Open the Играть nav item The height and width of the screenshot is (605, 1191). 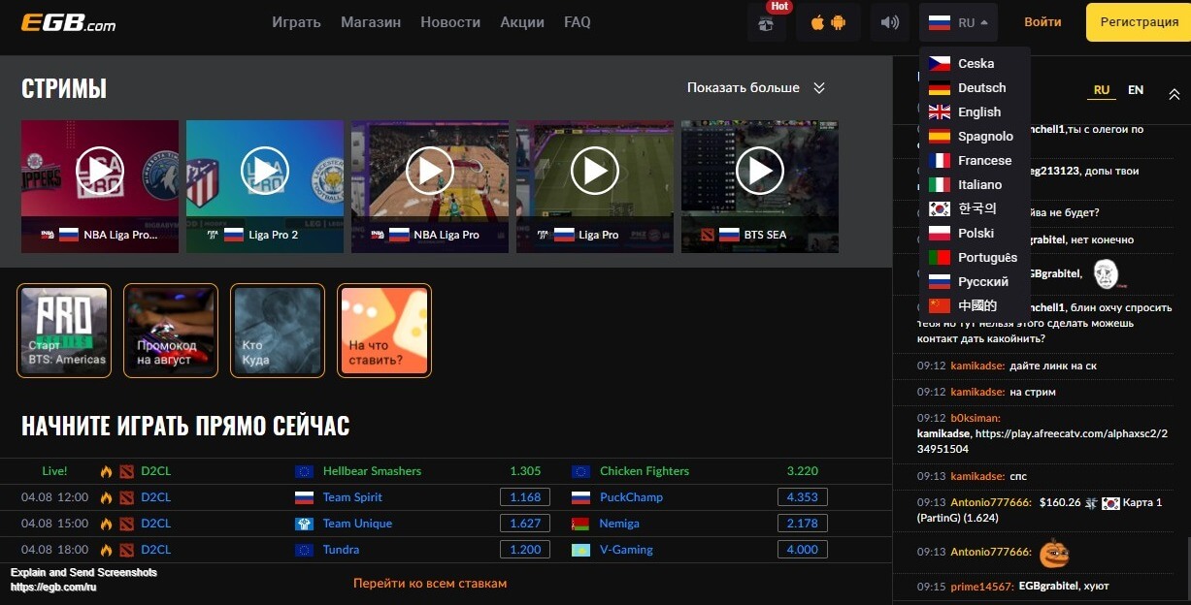[296, 22]
